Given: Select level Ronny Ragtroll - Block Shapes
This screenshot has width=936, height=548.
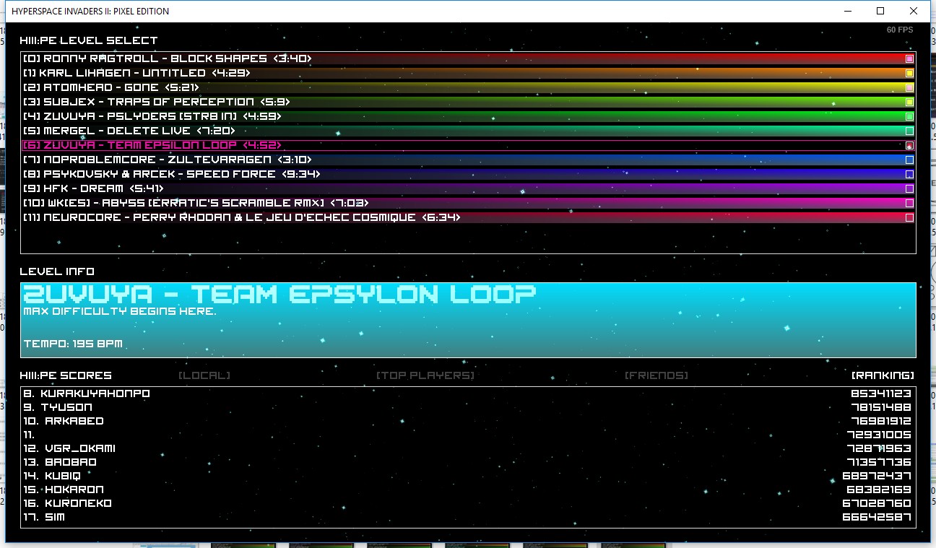Looking at the screenshot, I should [x=167, y=58].
